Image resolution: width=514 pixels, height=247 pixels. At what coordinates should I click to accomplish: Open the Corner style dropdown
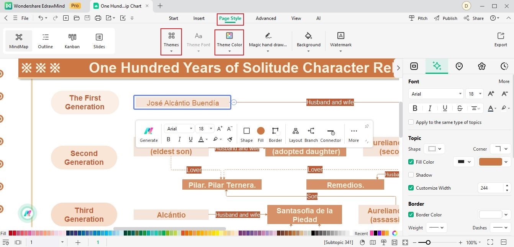click(501, 149)
